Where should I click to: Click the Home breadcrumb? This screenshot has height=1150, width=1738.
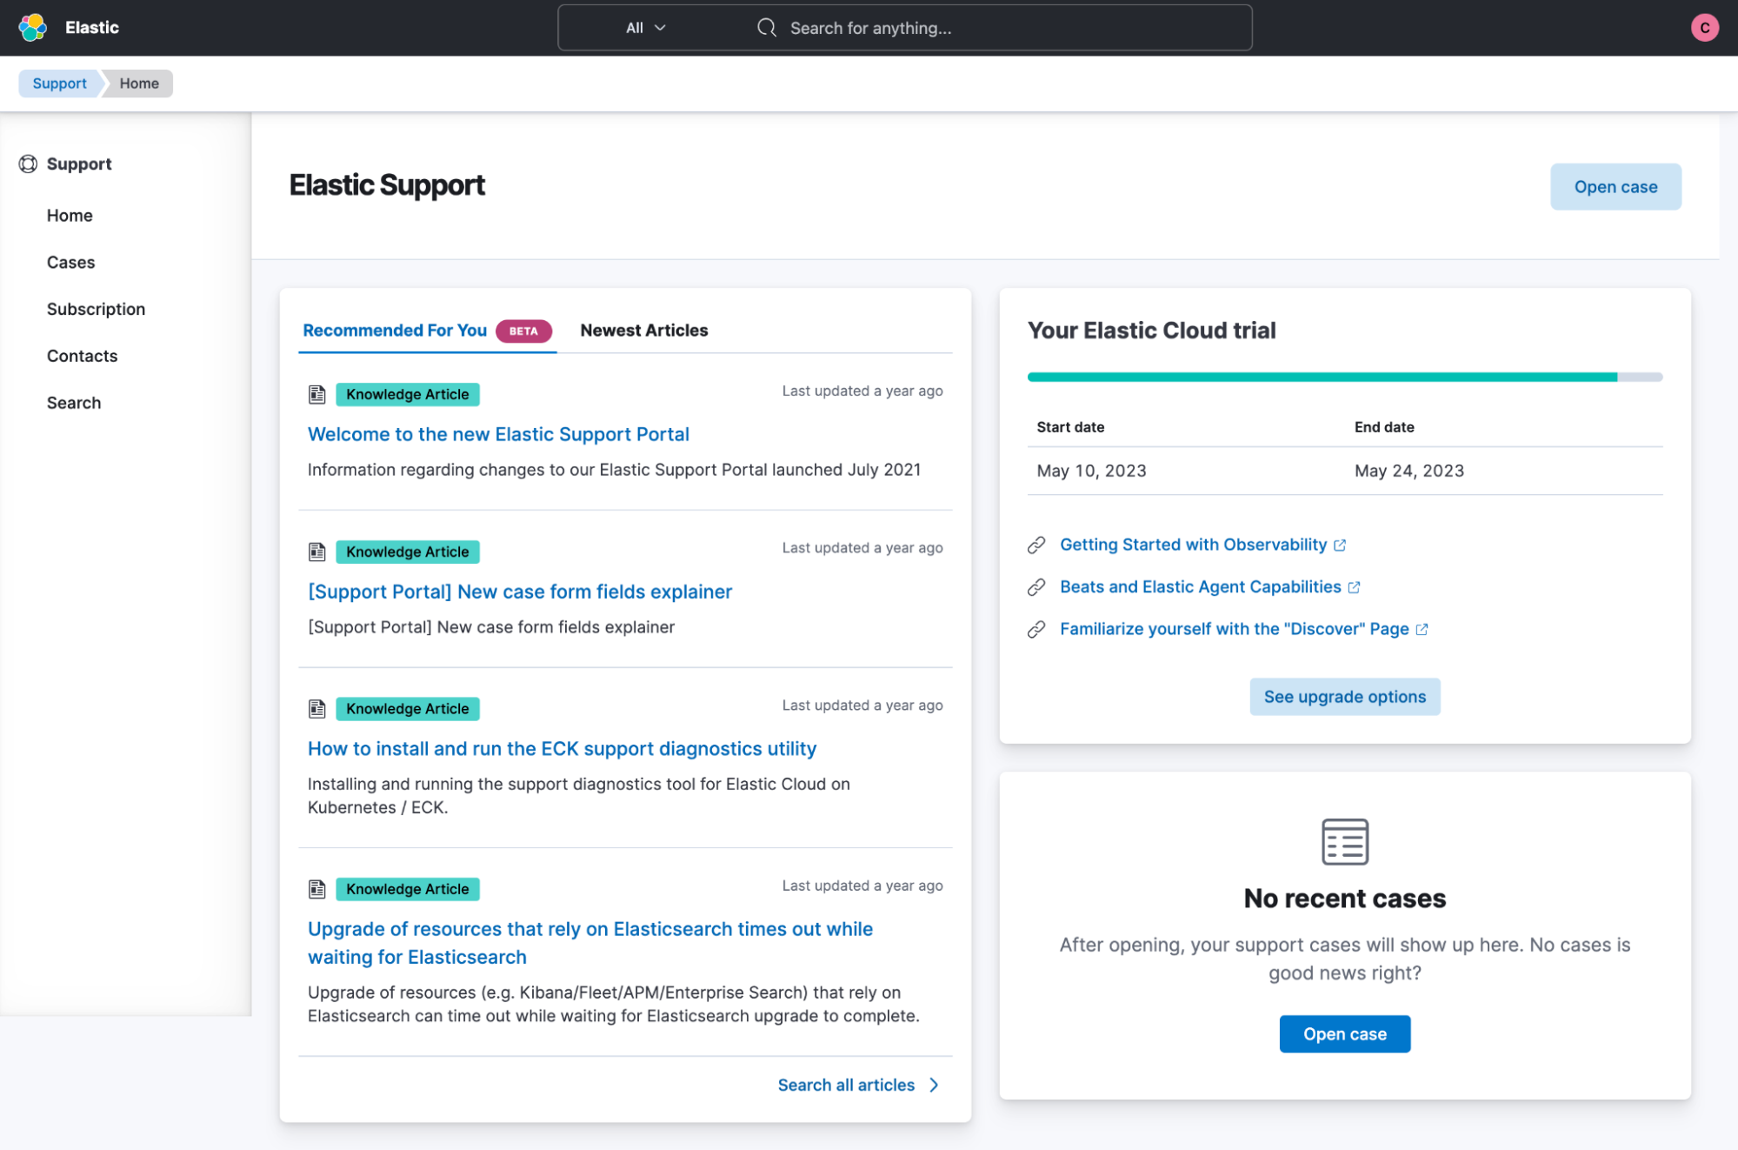click(x=139, y=84)
